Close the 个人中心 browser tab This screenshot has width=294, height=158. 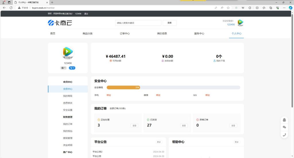47,2
